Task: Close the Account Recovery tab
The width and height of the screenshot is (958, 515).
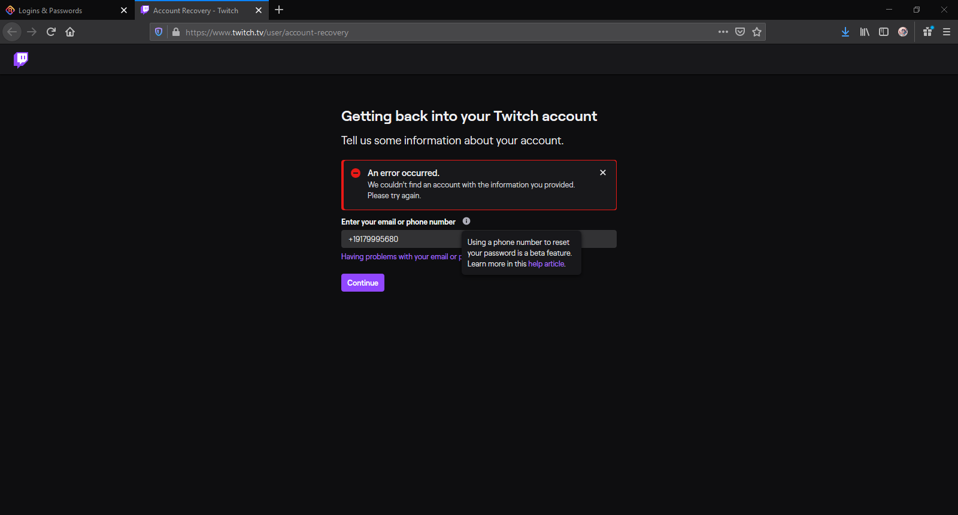Action: pyautogui.click(x=259, y=10)
